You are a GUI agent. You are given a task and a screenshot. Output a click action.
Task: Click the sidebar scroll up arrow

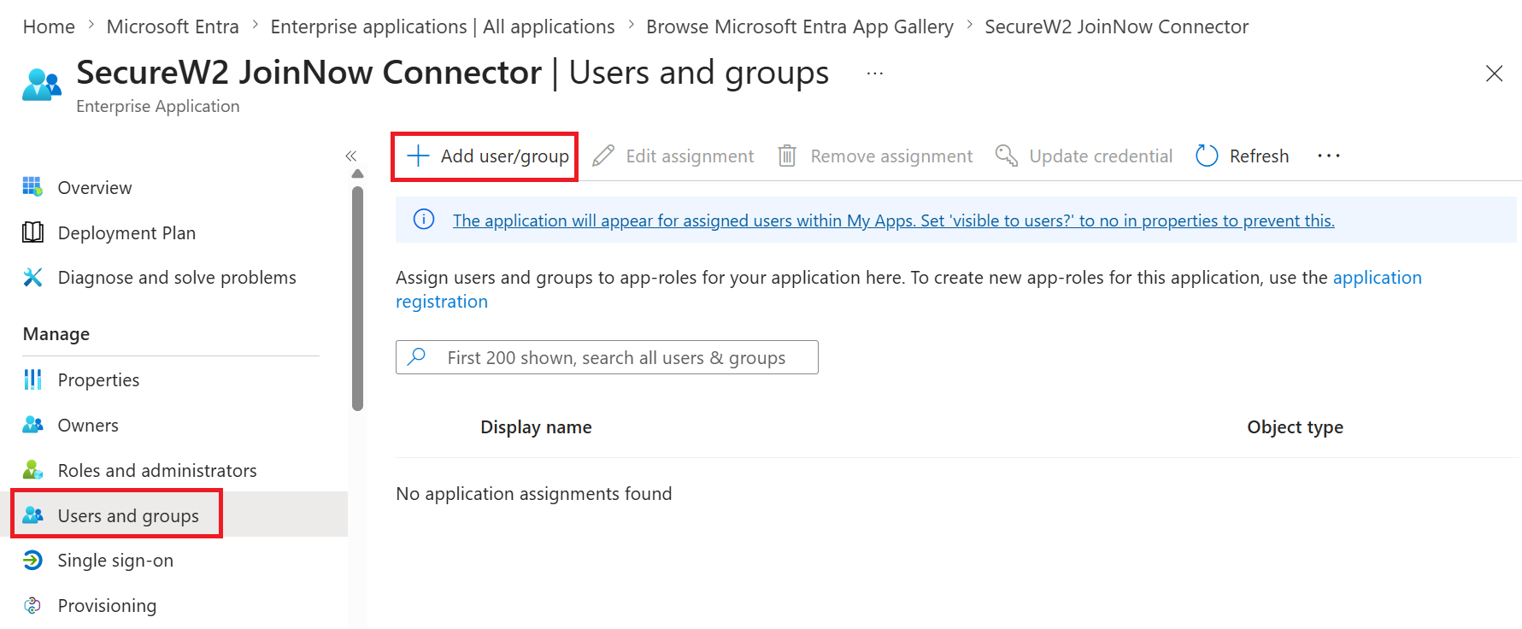click(x=357, y=173)
